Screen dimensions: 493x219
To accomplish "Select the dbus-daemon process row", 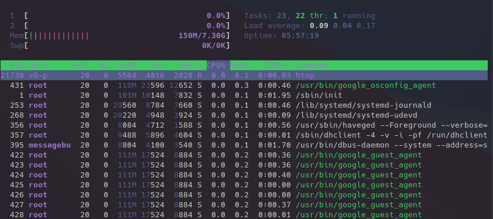I will click(244, 145).
